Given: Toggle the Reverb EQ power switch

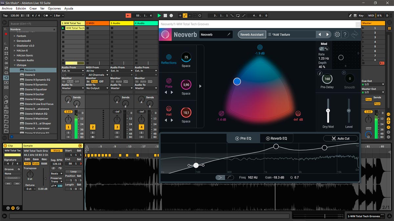Looking at the screenshot, I should pyautogui.click(x=268, y=138).
